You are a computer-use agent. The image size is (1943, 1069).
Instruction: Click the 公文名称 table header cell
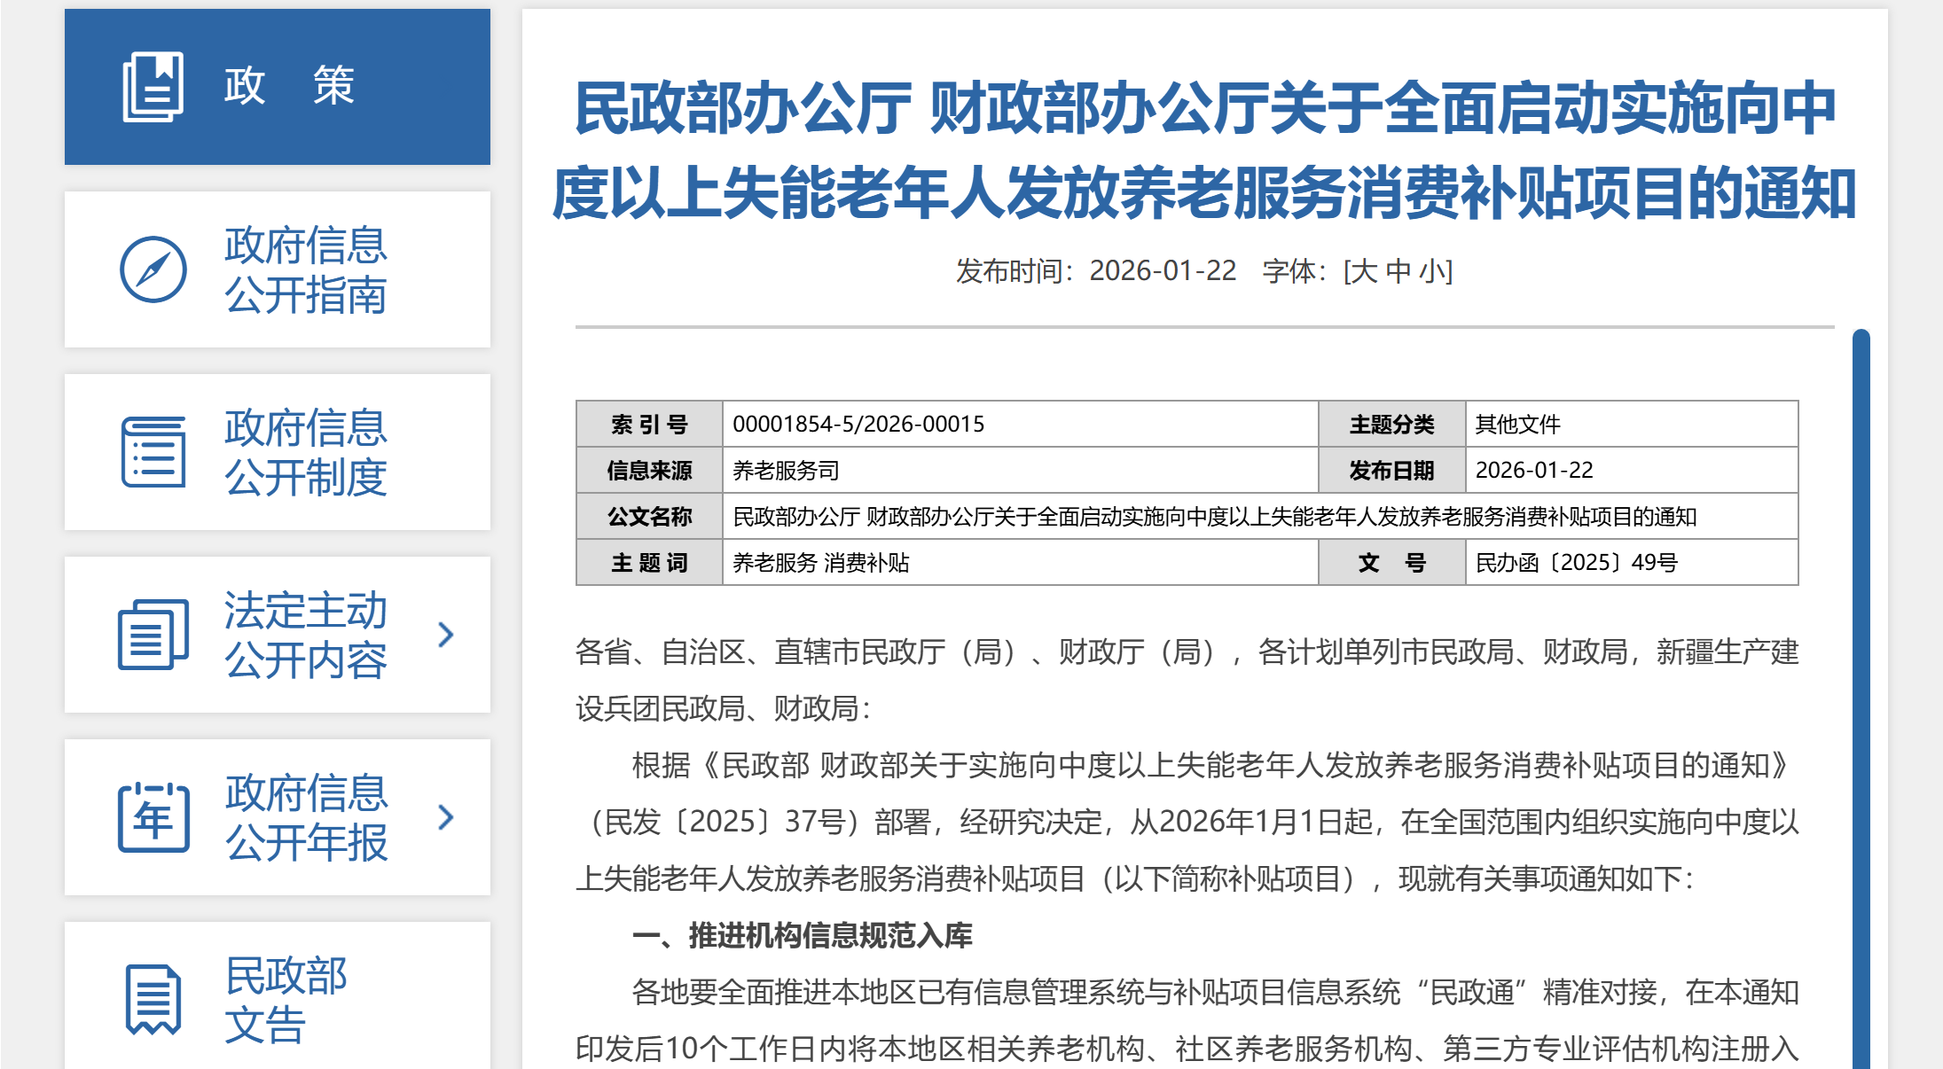[649, 517]
